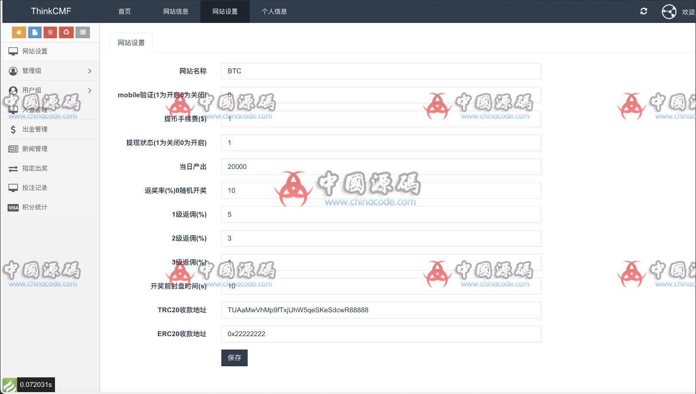Image resolution: width=696 pixels, height=394 pixels.
Task: Click the exchange arrows icon beside 指定出奖
Action: click(13, 168)
